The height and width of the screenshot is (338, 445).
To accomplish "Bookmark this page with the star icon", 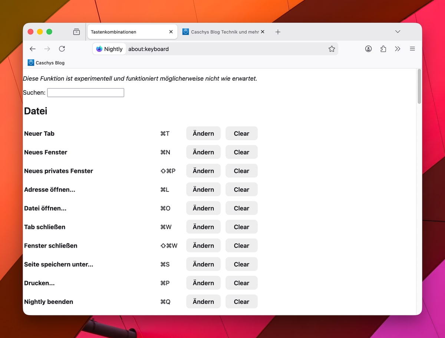I will [x=332, y=49].
